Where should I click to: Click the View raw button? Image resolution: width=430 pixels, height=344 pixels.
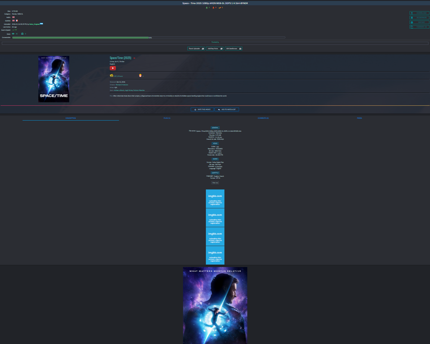(215, 183)
